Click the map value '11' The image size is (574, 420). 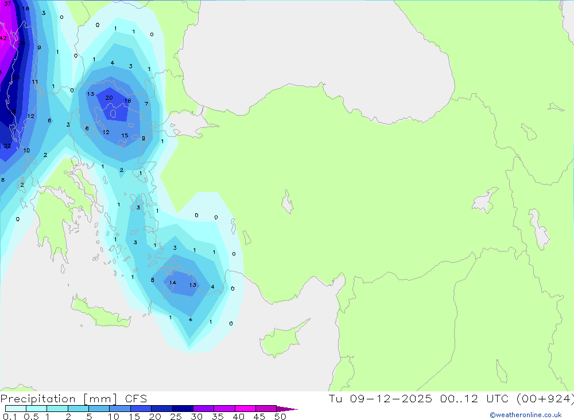[35, 82]
